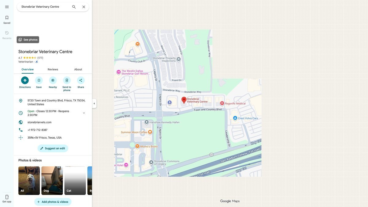Click the website globe icon

click(x=21, y=122)
